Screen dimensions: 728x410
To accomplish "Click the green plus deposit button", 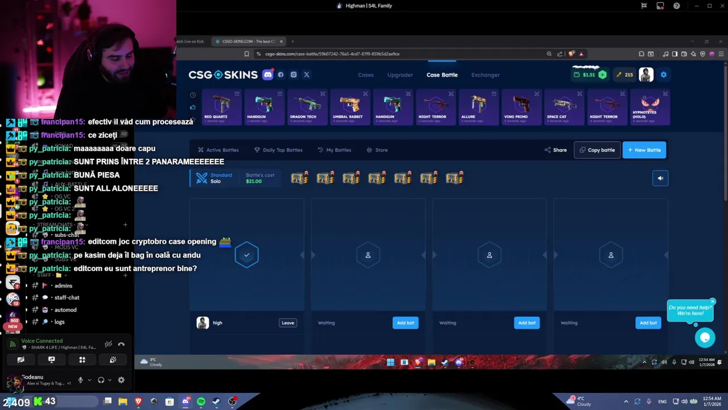I will 602,75.
